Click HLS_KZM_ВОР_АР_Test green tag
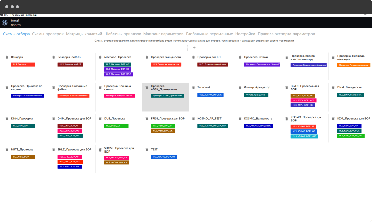 point(351,136)
